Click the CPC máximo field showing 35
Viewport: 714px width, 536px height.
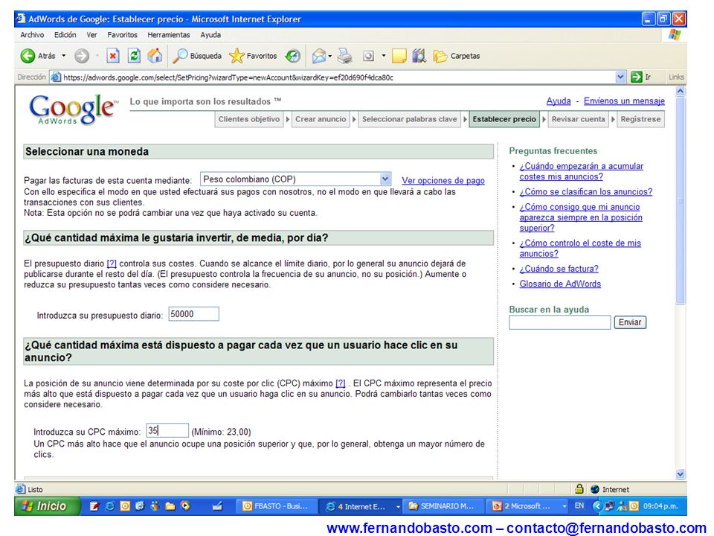(x=167, y=430)
